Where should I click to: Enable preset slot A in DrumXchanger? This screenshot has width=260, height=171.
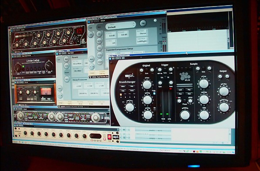[x=121, y=94]
